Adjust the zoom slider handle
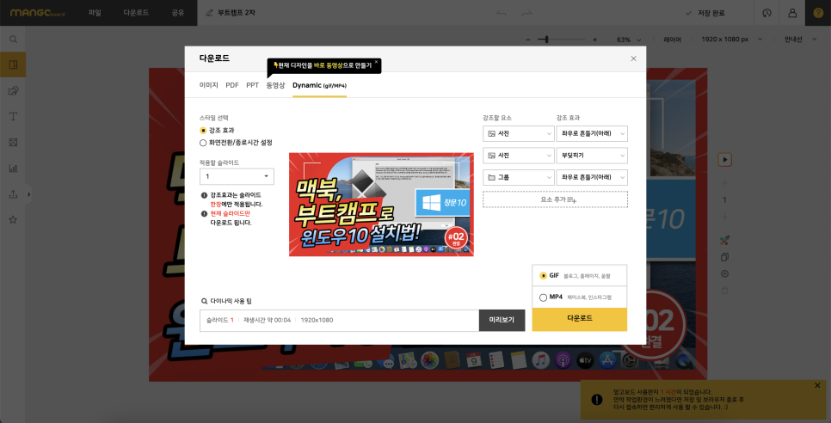 (x=546, y=40)
